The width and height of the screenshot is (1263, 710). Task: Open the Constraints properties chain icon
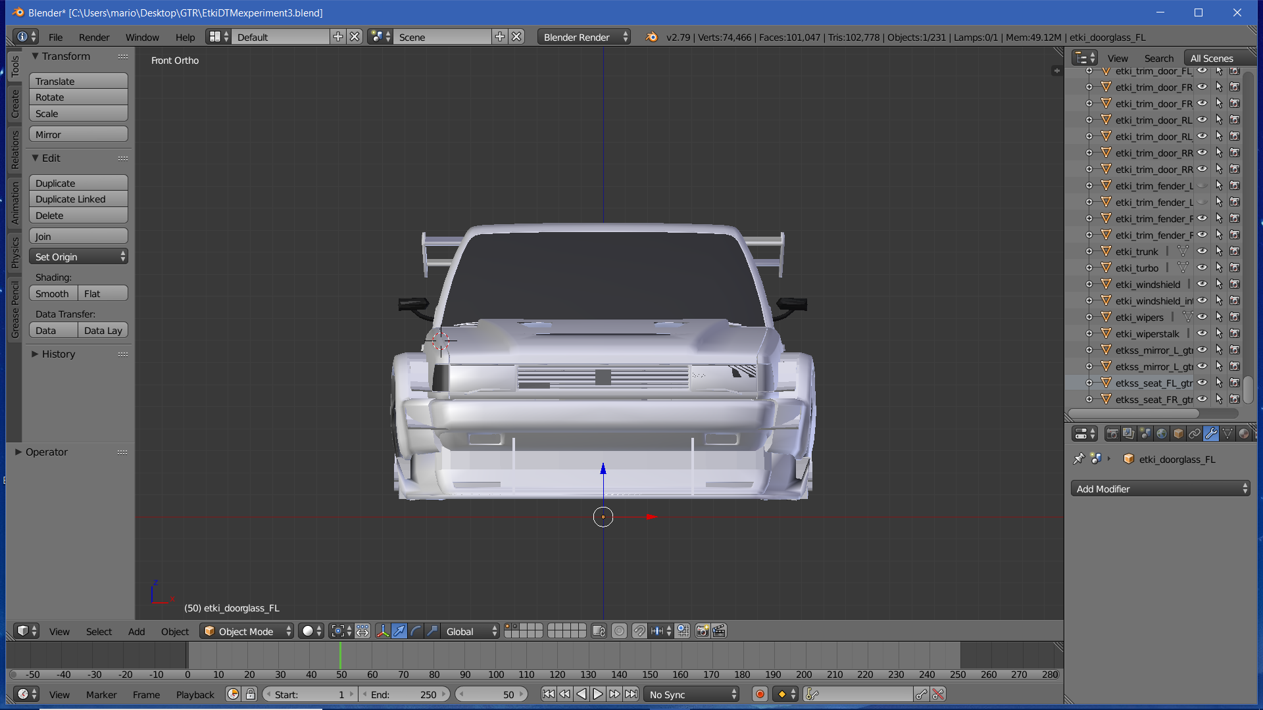pos(1195,434)
